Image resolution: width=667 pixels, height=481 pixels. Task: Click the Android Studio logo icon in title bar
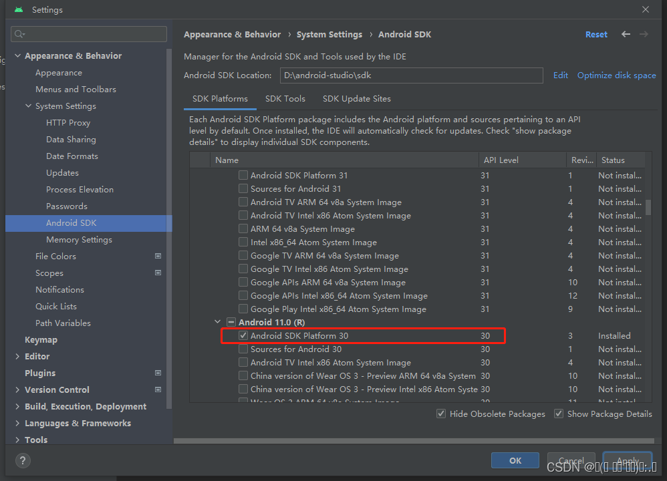19,9
